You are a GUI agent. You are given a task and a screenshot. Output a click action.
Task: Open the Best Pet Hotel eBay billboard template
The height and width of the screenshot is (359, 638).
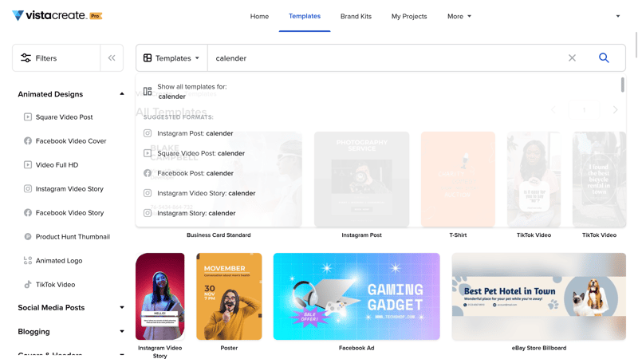click(x=538, y=296)
